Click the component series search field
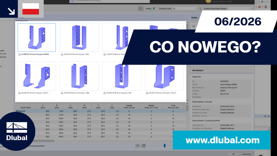This screenshot has height=156, width=277. (x=110, y=1)
